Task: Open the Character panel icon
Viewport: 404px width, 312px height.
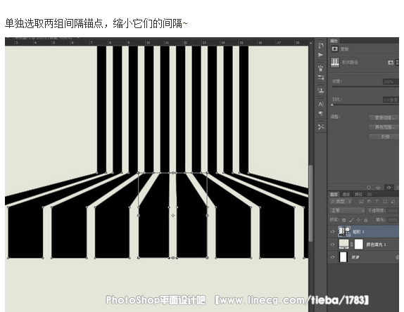Action: tap(320, 104)
